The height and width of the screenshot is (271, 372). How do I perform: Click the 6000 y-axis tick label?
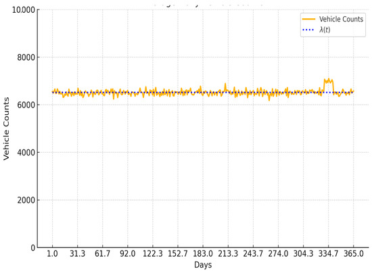tap(26, 105)
